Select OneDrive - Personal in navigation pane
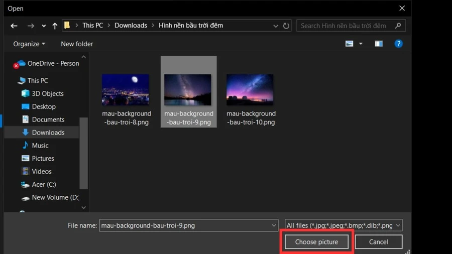This screenshot has width=452, height=254. coord(53,63)
